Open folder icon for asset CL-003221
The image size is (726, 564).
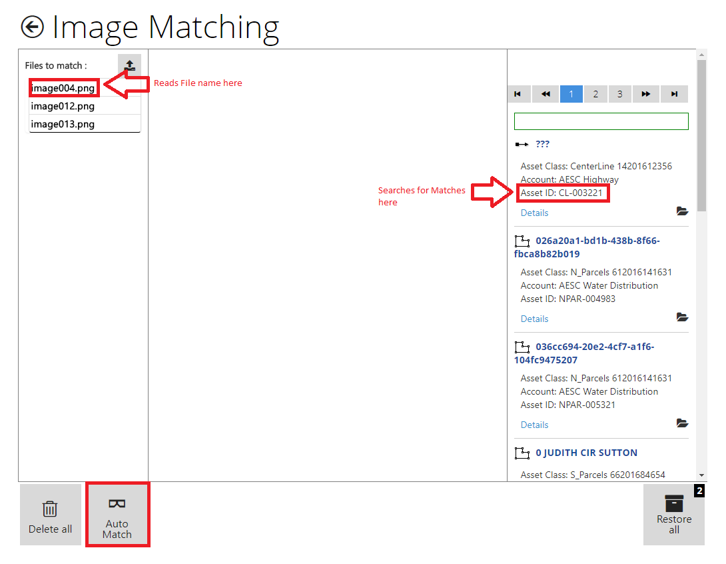coord(682,211)
